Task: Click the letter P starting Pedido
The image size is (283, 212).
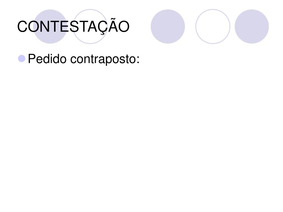Action: pyautogui.click(x=32, y=59)
